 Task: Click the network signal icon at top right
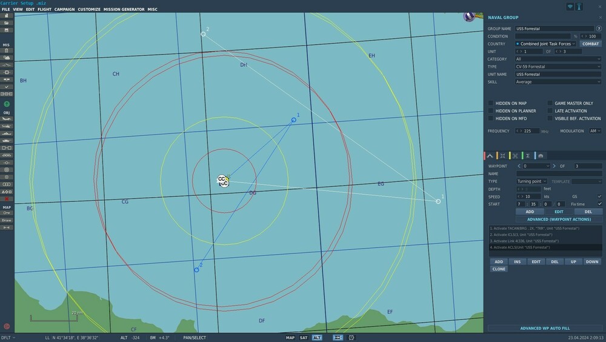tap(570, 7)
